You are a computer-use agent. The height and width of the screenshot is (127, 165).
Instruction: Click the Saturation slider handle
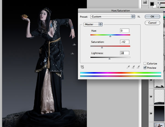(x=102, y=47)
